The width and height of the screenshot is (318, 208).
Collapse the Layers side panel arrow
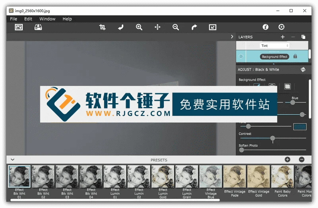pyautogui.click(x=232, y=37)
